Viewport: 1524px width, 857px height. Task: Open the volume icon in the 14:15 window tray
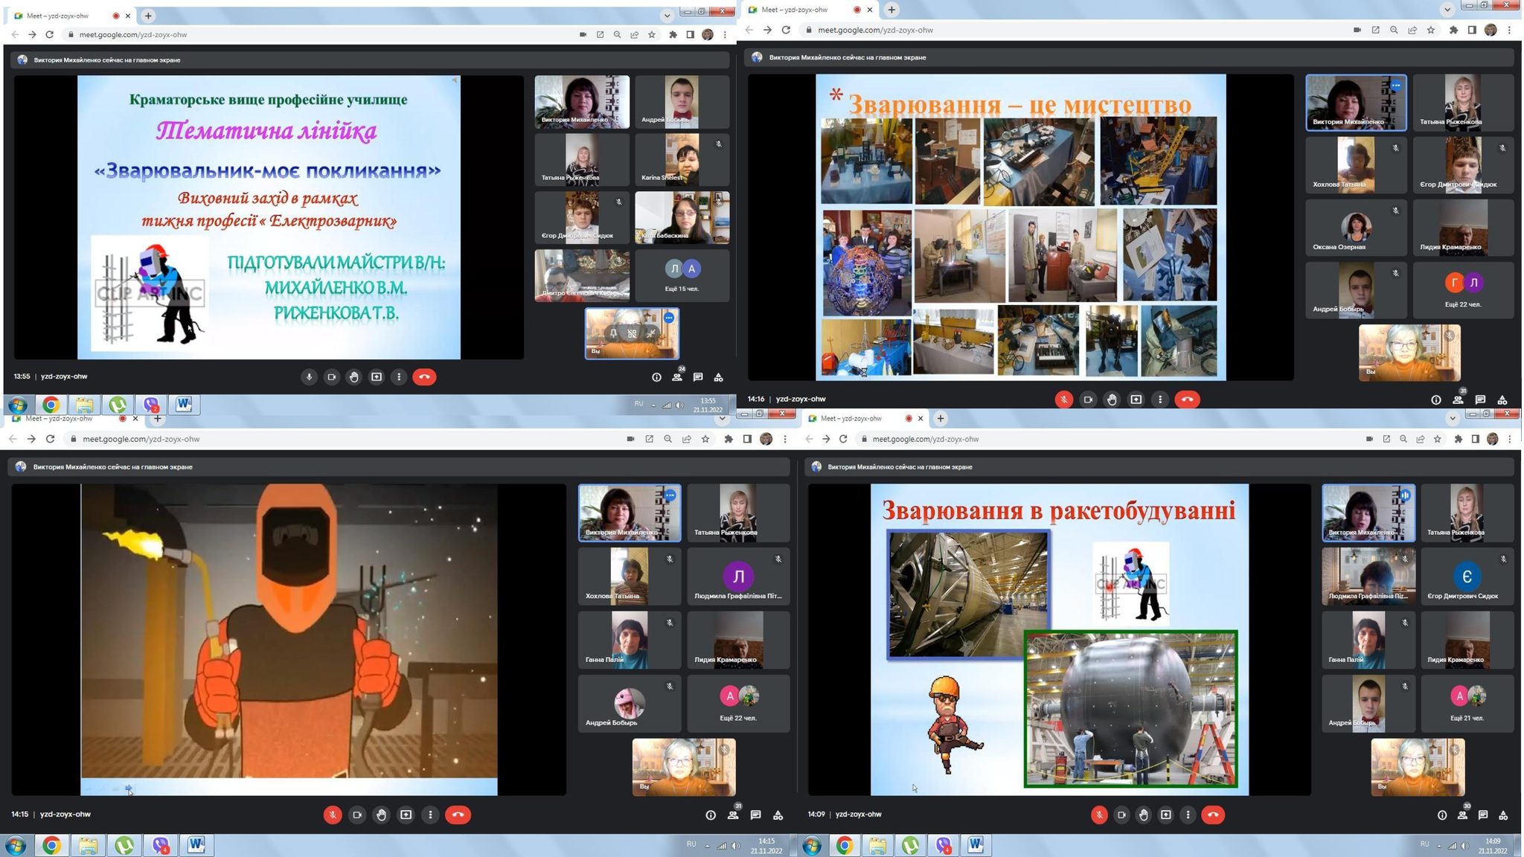(x=735, y=846)
